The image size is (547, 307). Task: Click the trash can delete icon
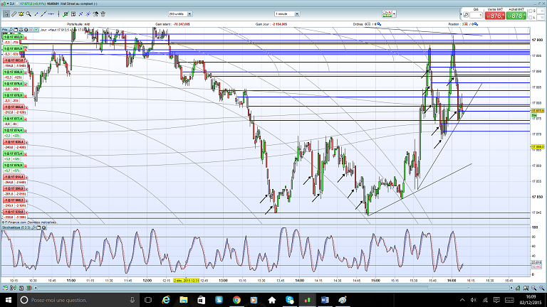tap(103, 14)
